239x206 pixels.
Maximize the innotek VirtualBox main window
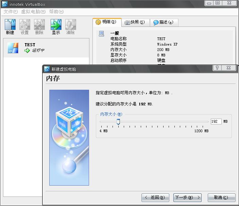coord(218,3)
